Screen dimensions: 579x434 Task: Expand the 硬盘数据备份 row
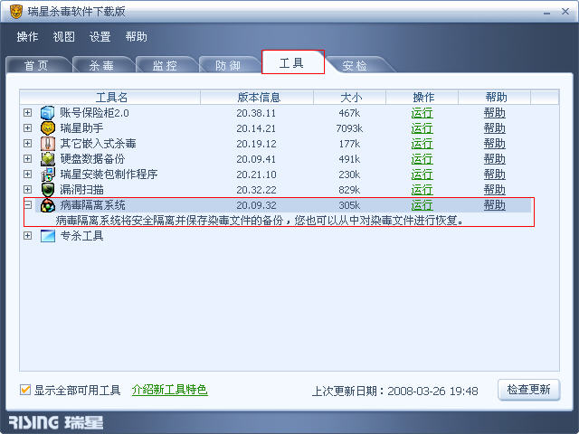click(28, 159)
